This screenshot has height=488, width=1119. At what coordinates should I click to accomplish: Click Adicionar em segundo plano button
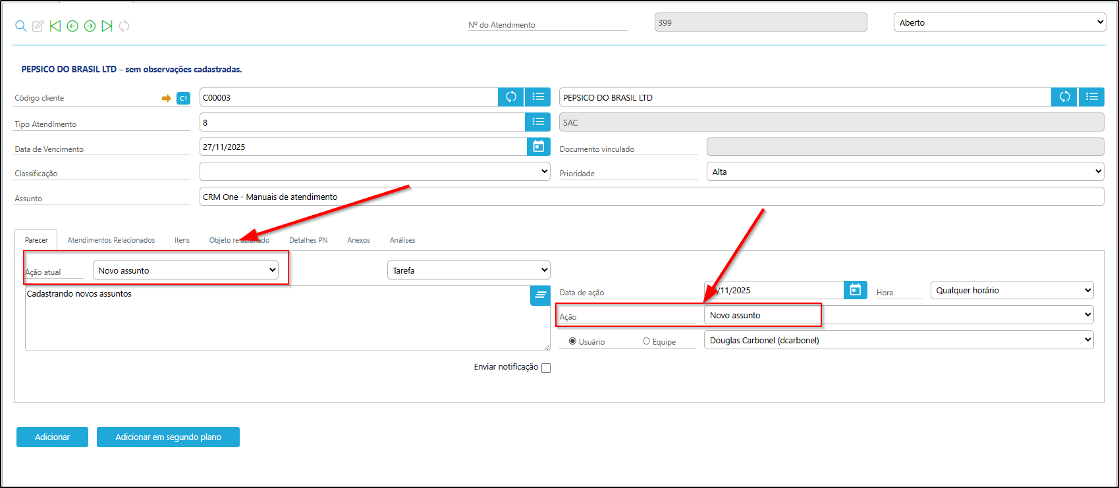coord(168,437)
